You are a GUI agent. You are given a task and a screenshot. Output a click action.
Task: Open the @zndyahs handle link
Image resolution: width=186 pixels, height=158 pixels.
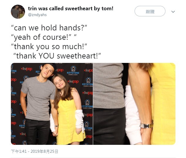37,15
